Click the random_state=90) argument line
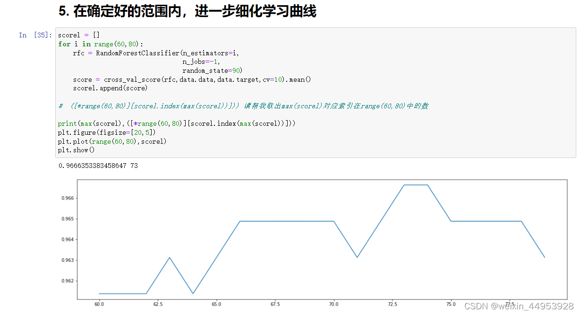581x315 pixels. [213, 70]
